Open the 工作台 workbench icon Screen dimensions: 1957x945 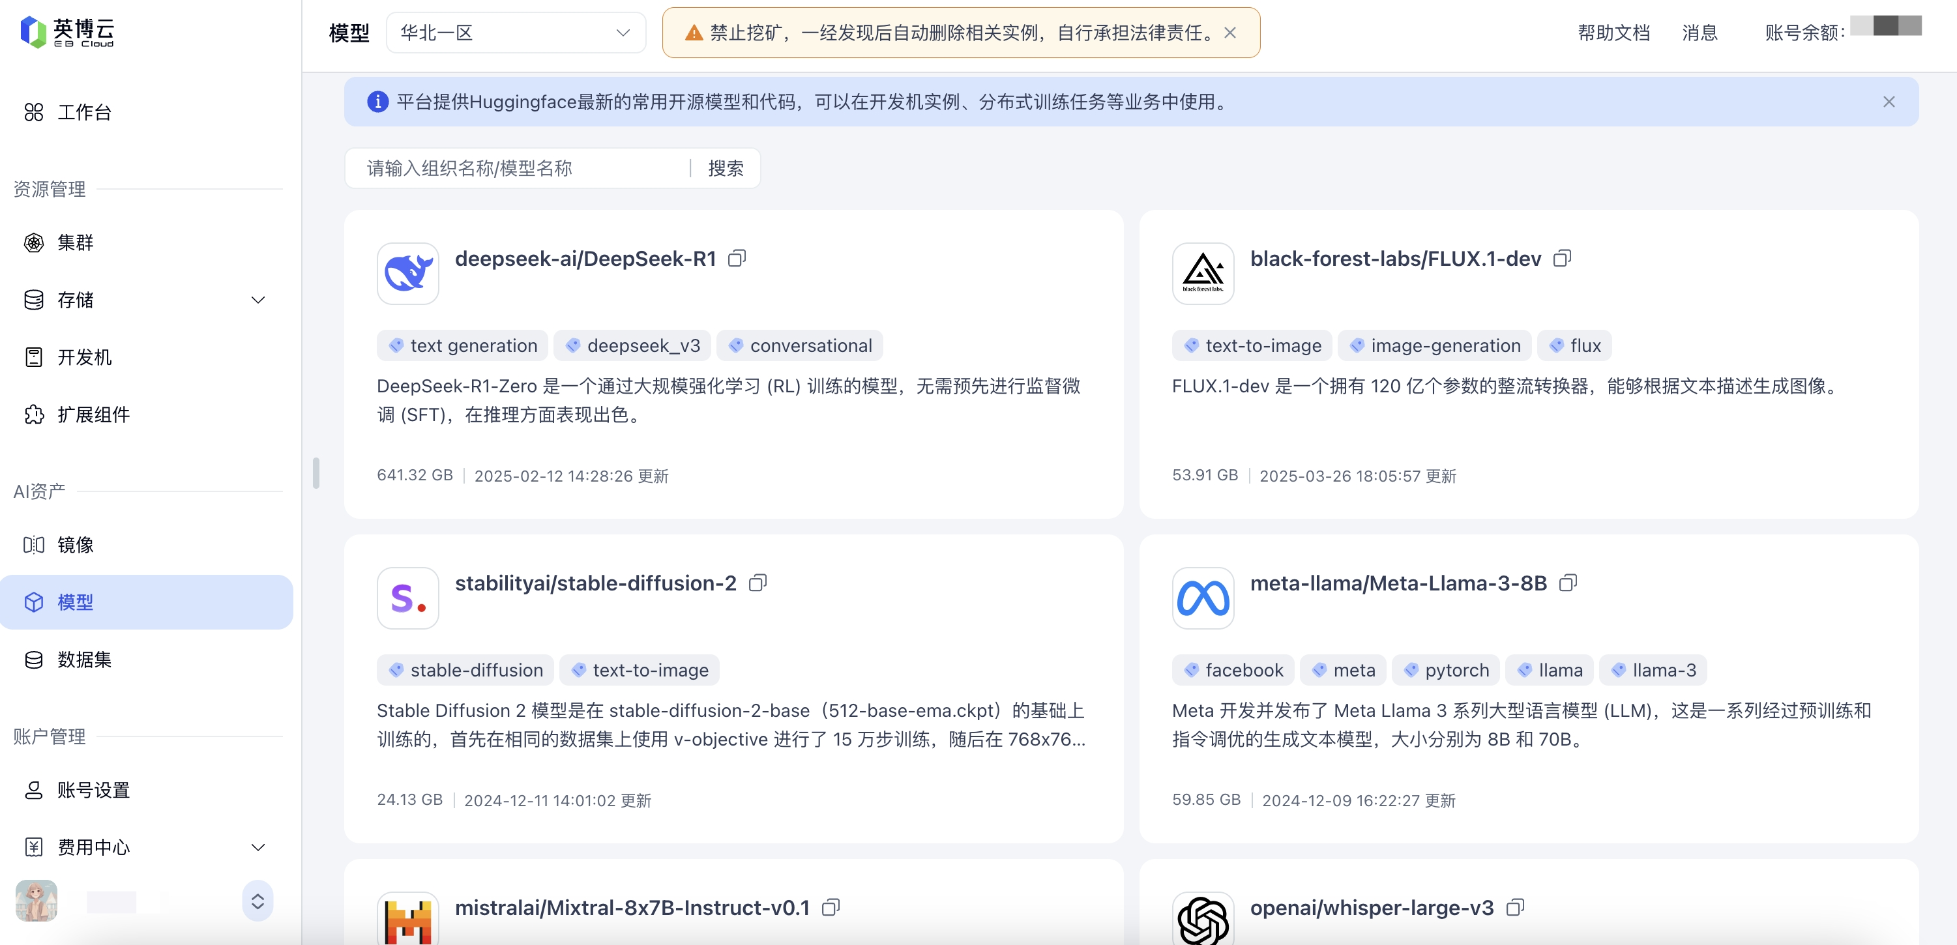[x=33, y=113]
